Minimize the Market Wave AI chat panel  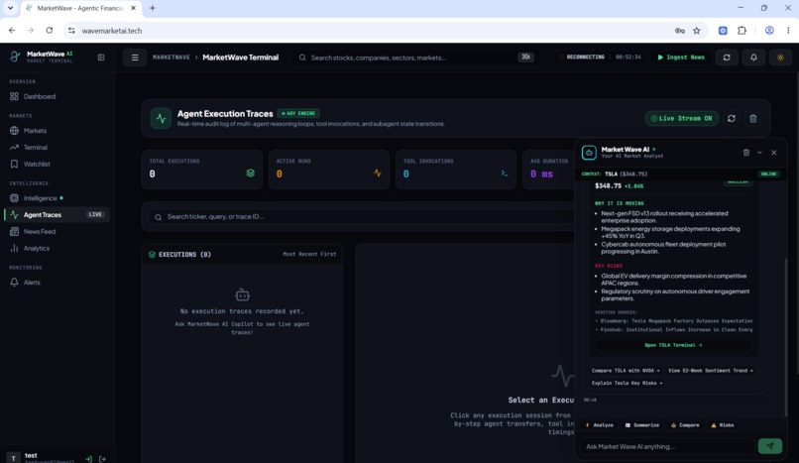pyautogui.click(x=759, y=153)
